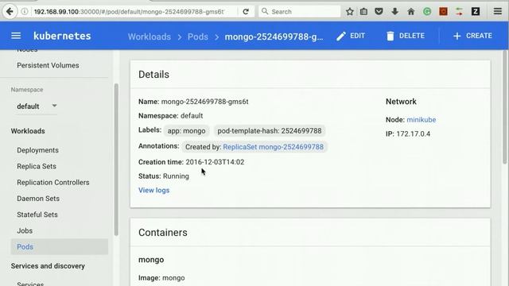Image resolution: width=509 pixels, height=286 pixels.
Task: Click the pencil Edit icon
Action: 341,36
